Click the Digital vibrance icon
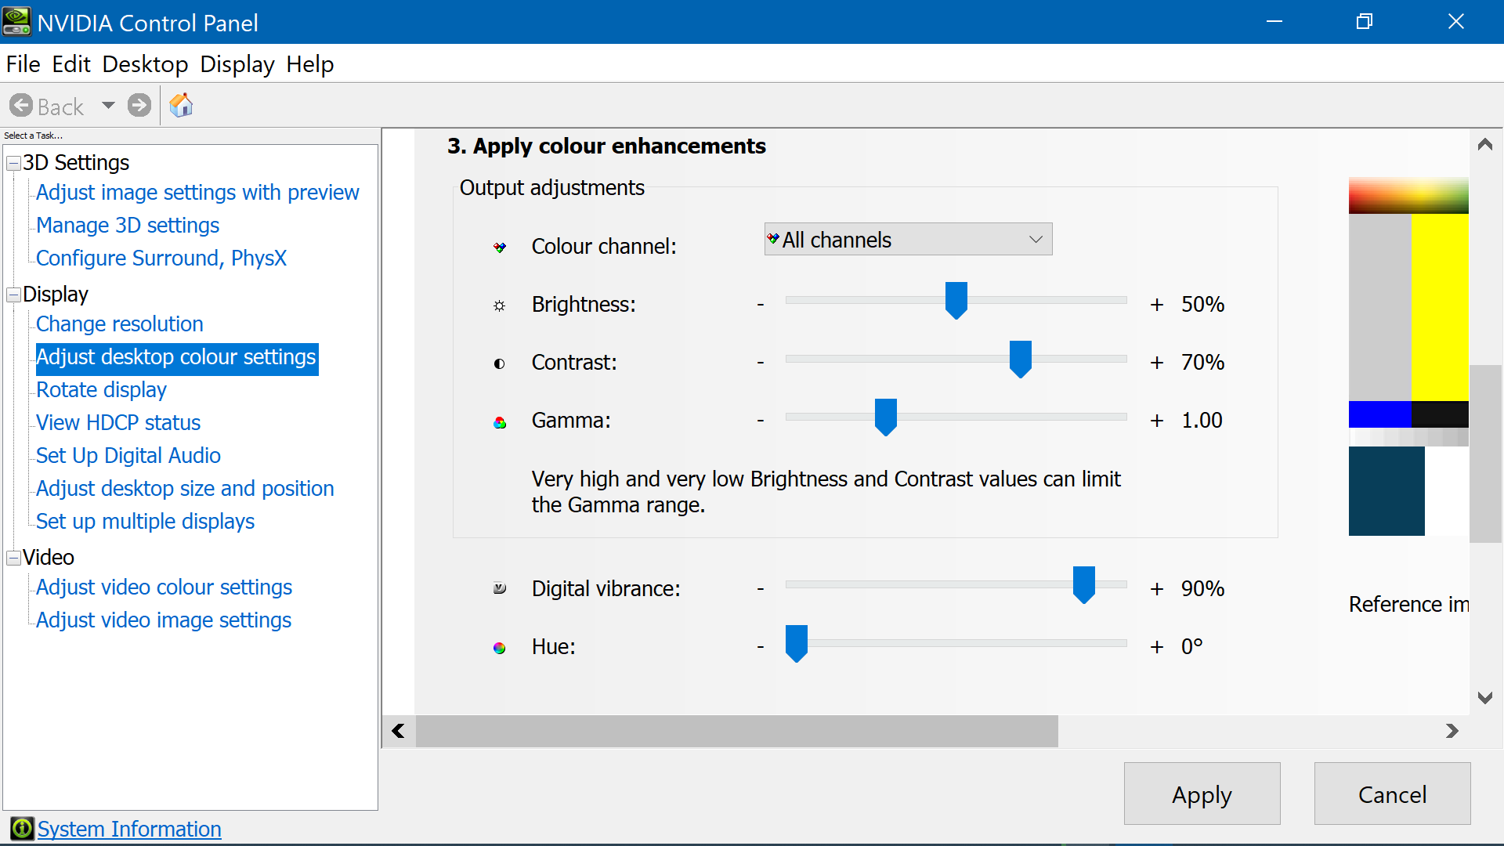 (500, 588)
